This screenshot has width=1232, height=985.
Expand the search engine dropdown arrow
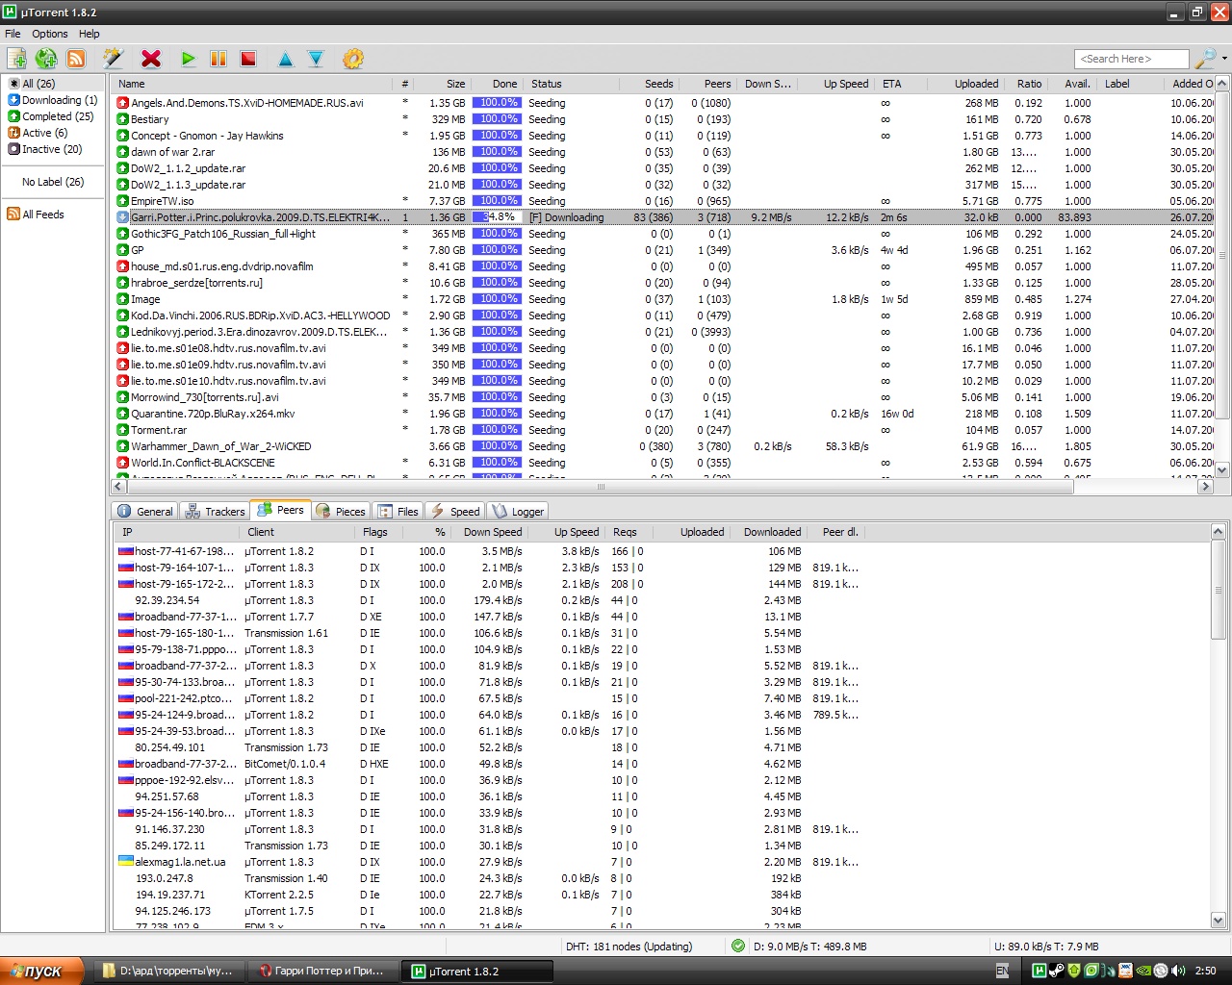[x=1224, y=59]
